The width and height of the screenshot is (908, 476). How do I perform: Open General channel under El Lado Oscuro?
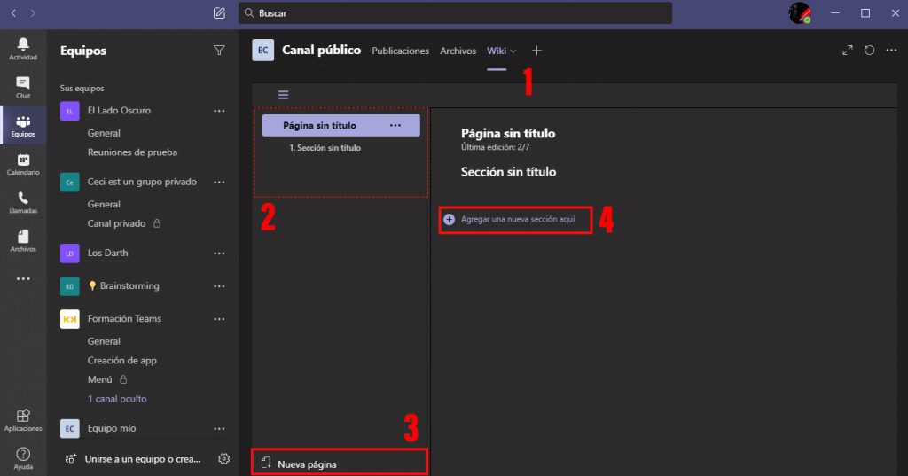point(104,133)
